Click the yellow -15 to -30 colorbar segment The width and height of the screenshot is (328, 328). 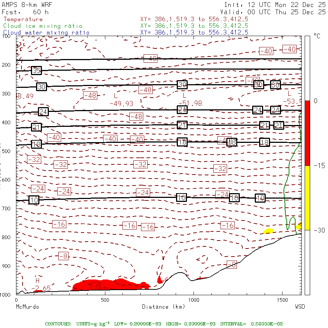point(307,198)
